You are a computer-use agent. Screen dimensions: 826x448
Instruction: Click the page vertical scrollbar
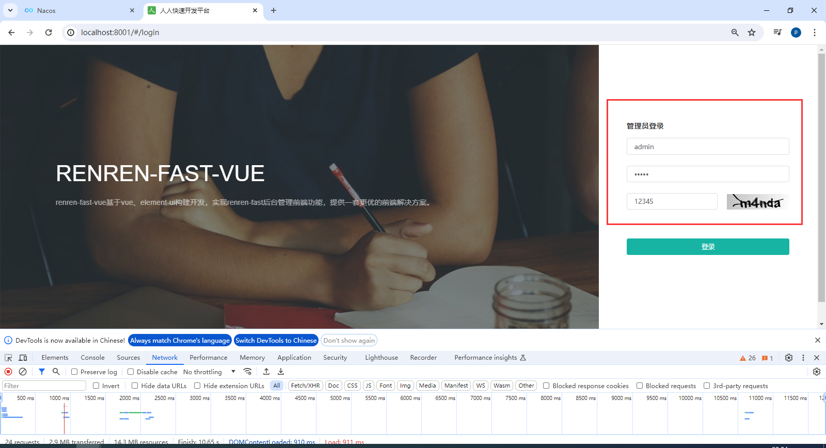click(x=821, y=178)
